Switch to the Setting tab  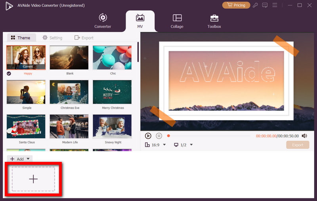pyautogui.click(x=52, y=38)
